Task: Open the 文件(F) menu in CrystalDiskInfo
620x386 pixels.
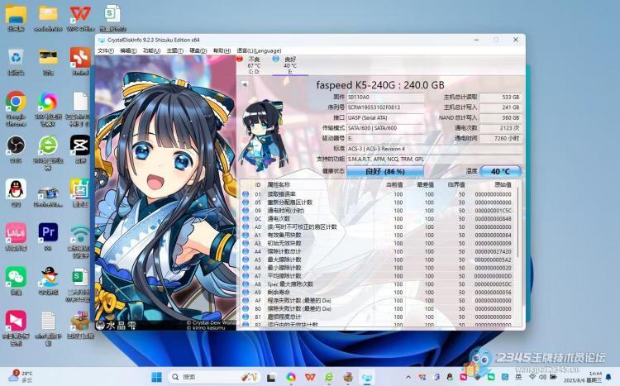Action: click(106, 50)
